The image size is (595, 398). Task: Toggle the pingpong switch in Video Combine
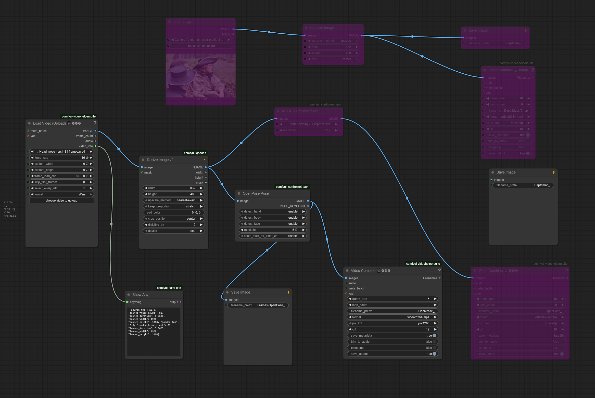point(434,348)
